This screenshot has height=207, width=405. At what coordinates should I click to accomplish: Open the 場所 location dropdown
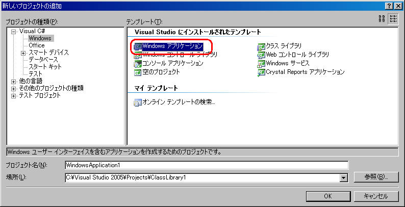point(344,177)
